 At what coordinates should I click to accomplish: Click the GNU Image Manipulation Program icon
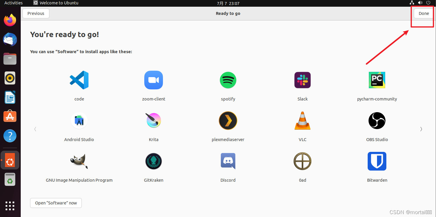79,161
